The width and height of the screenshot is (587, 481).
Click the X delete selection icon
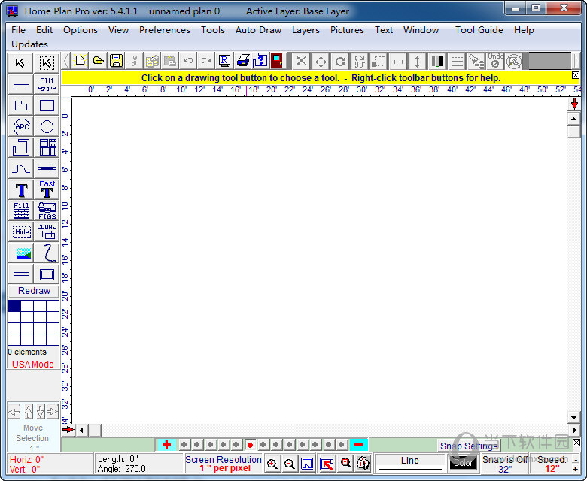[x=301, y=61]
